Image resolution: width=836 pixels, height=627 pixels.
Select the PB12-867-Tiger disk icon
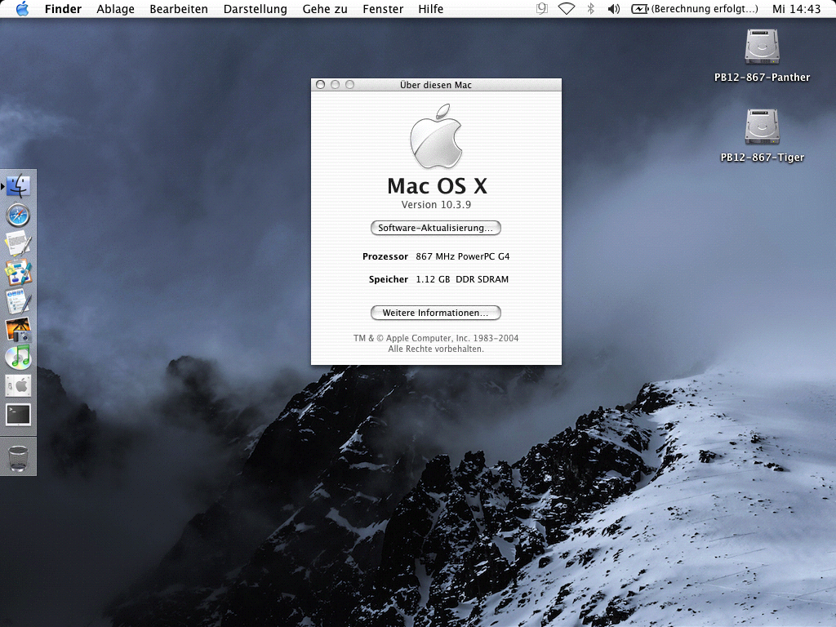(x=762, y=127)
